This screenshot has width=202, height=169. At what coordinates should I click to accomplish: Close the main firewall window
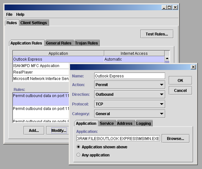coord(175,7)
